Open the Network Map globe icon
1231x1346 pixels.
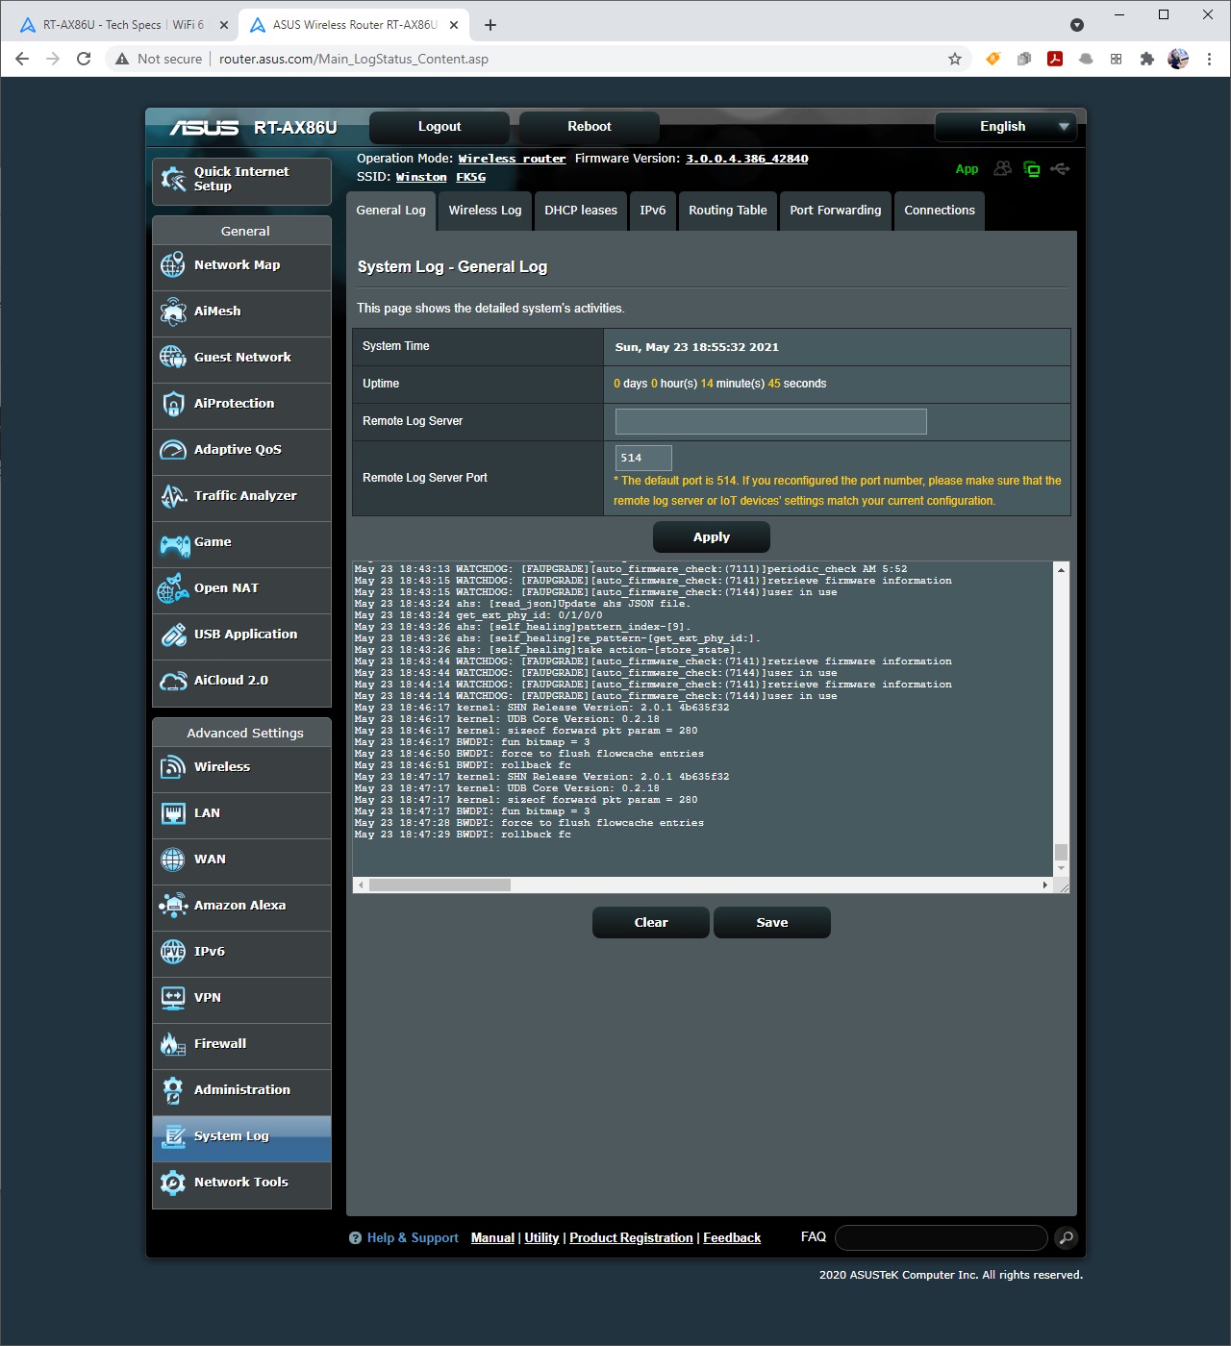pos(173,265)
